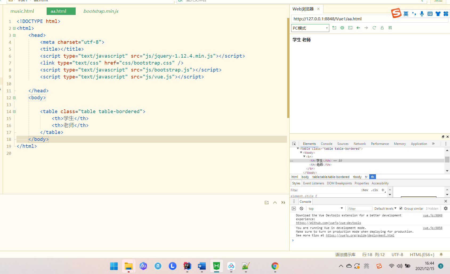The width and height of the screenshot is (450, 274).
Task: Add a new style rule with plus
Action: (383, 190)
